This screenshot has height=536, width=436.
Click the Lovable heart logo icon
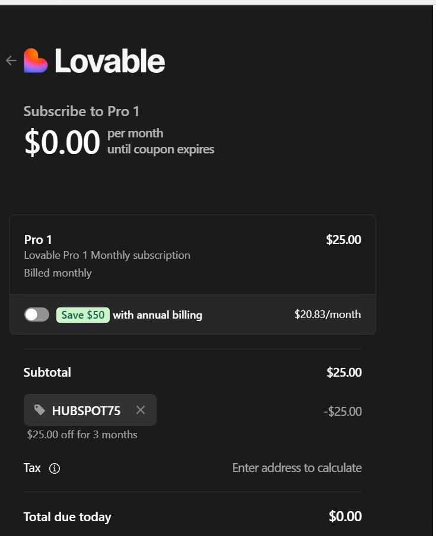click(36, 60)
